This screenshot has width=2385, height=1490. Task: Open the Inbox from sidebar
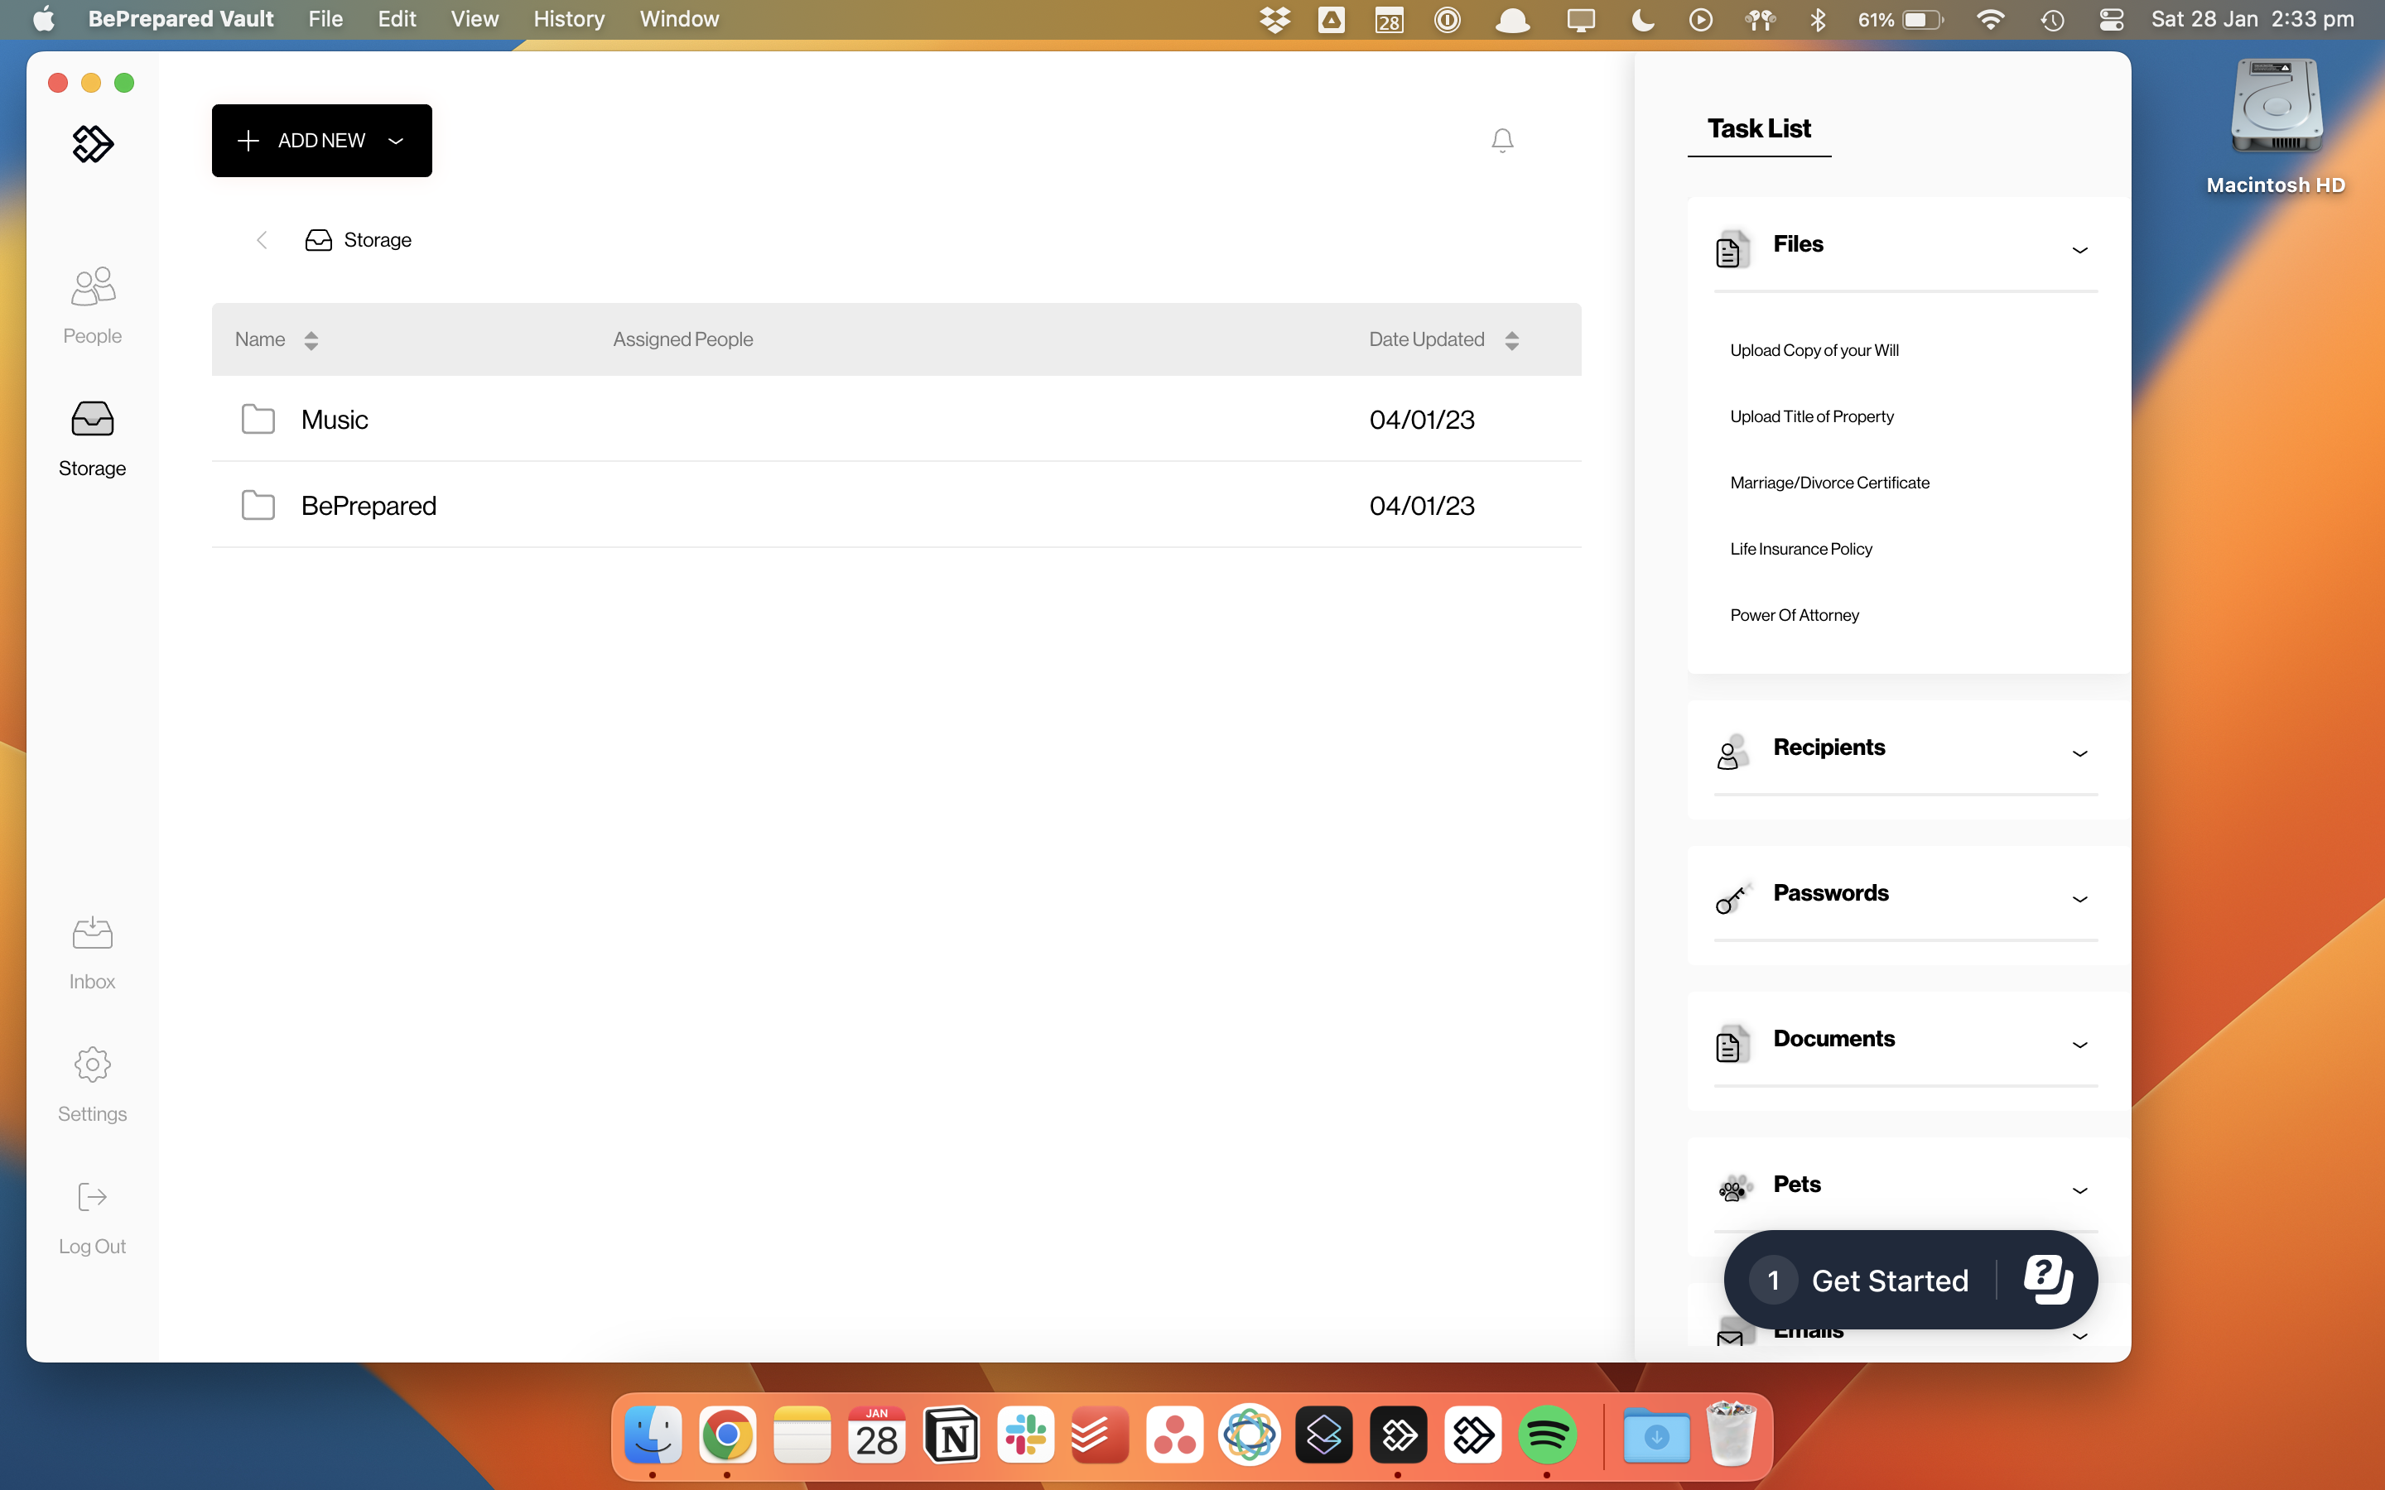92,951
